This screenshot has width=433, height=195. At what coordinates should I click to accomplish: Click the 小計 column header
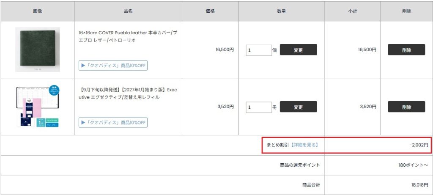pyautogui.click(x=353, y=11)
